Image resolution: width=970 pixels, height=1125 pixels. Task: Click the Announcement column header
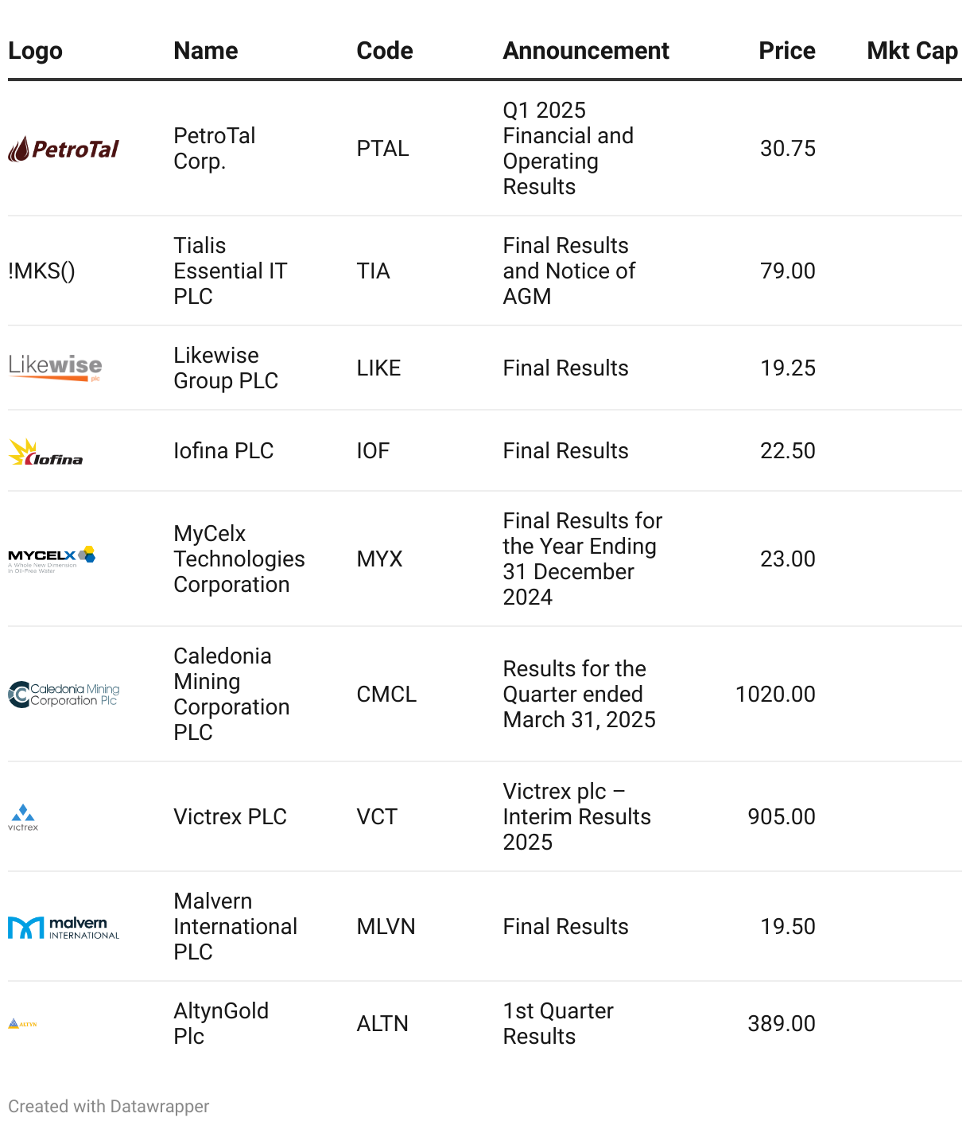[586, 51]
